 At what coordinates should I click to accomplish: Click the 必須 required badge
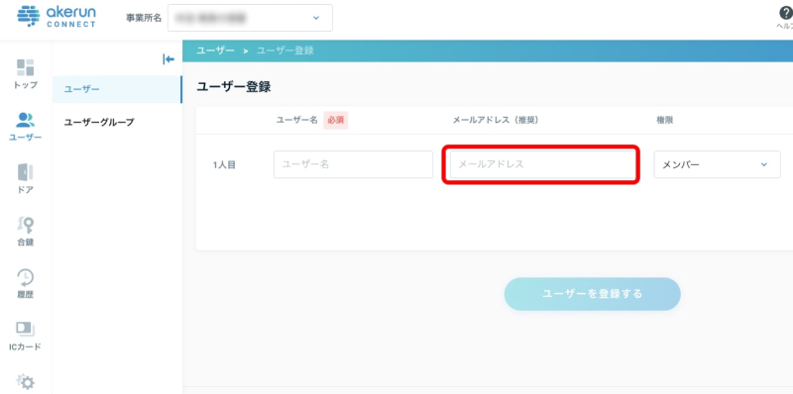tap(336, 120)
